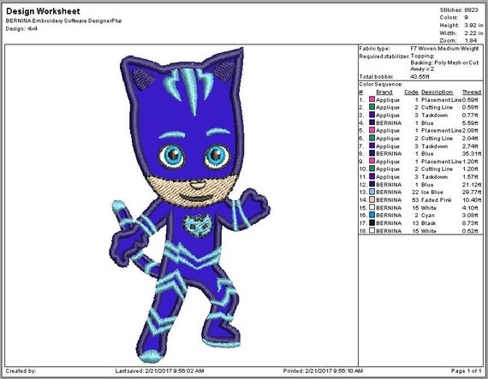Click the Description column header
This screenshot has height=379, width=488.
click(x=437, y=92)
